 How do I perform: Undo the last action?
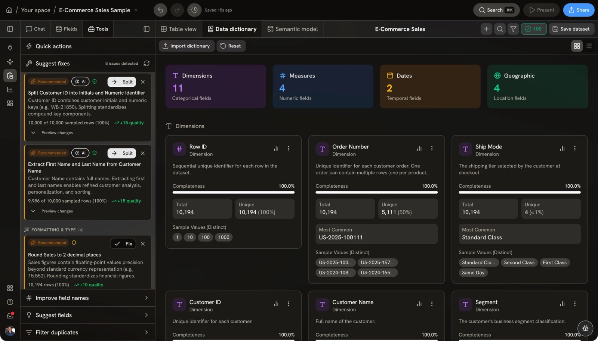coord(160,10)
